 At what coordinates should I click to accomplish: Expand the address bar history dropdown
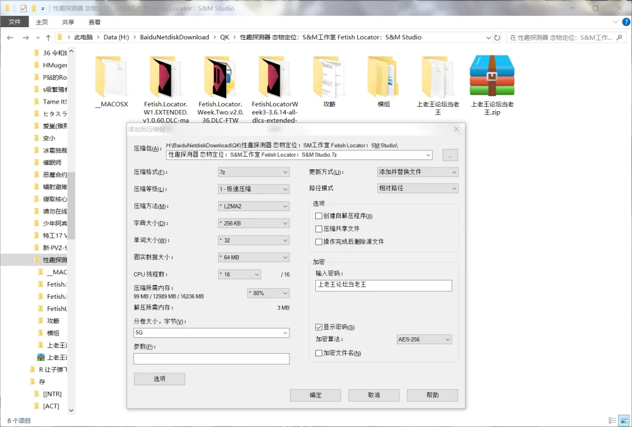point(488,37)
